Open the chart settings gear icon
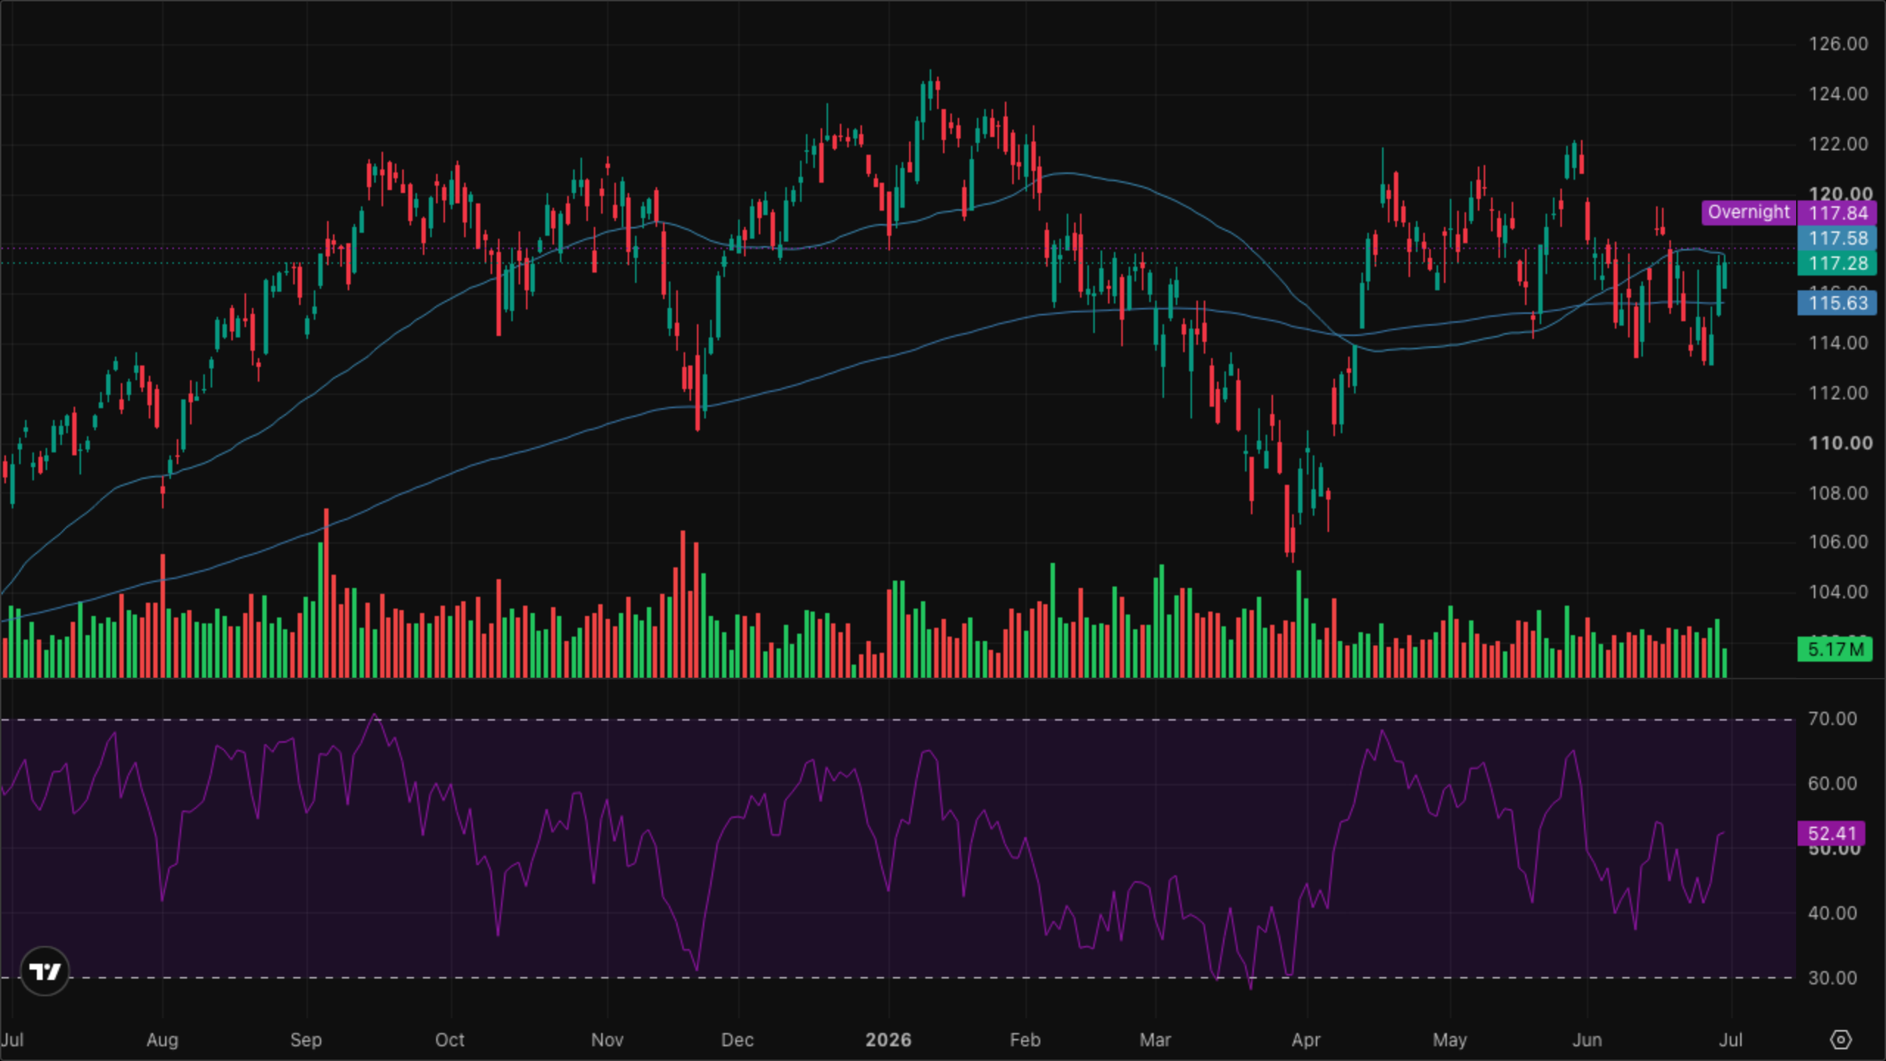The image size is (1886, 1061). click(x=1840, y=1040)
